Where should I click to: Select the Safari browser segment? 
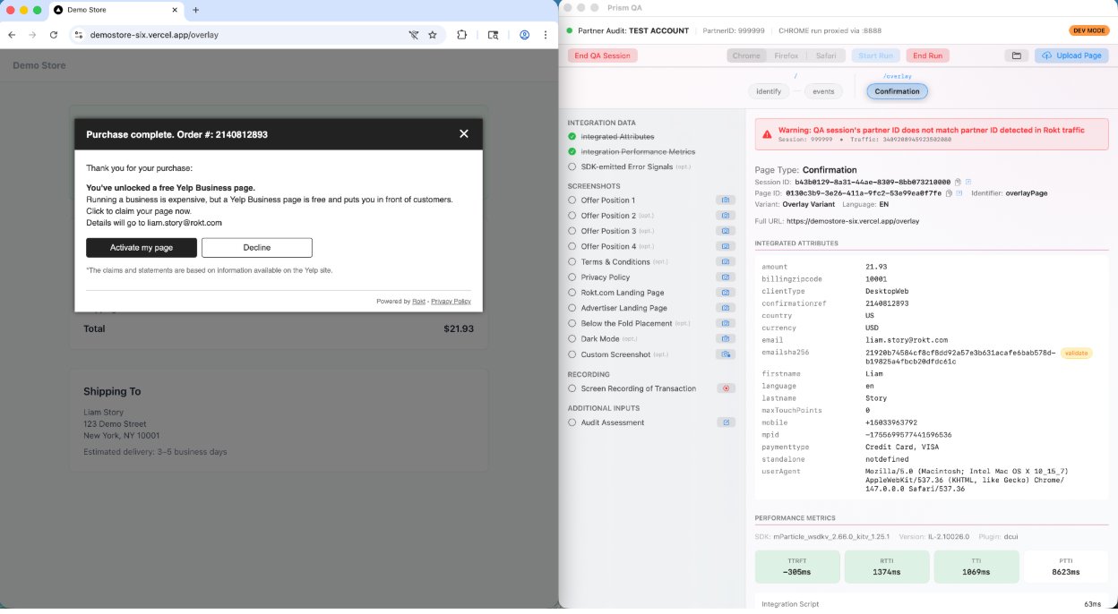(826, 55)
